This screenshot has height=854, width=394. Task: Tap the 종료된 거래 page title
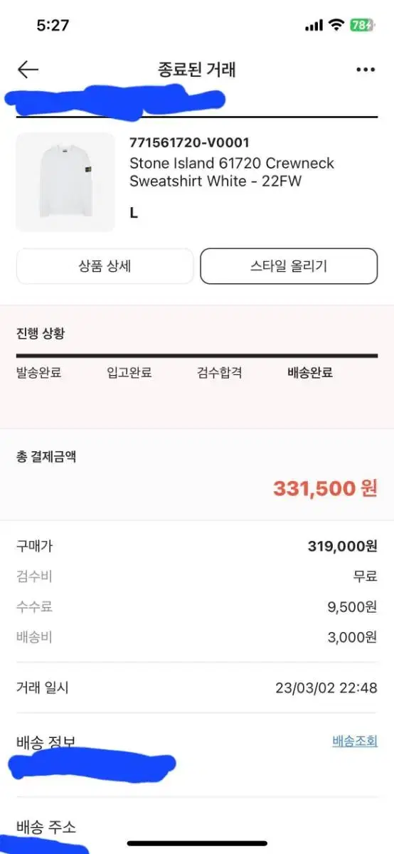[x=196, y=69]
